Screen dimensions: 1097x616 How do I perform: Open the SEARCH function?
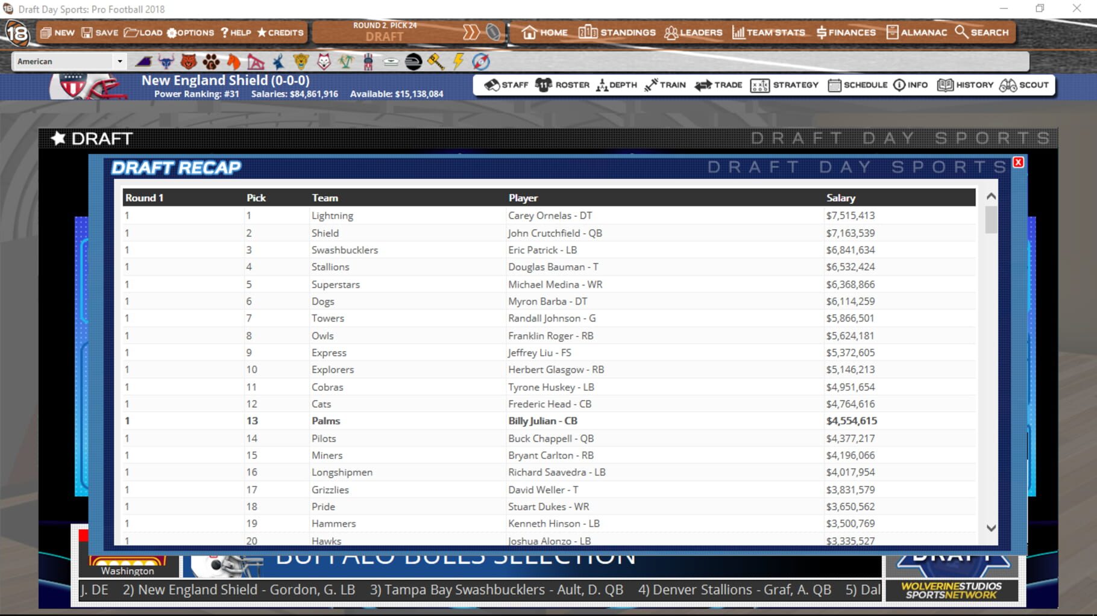(982, 33)
